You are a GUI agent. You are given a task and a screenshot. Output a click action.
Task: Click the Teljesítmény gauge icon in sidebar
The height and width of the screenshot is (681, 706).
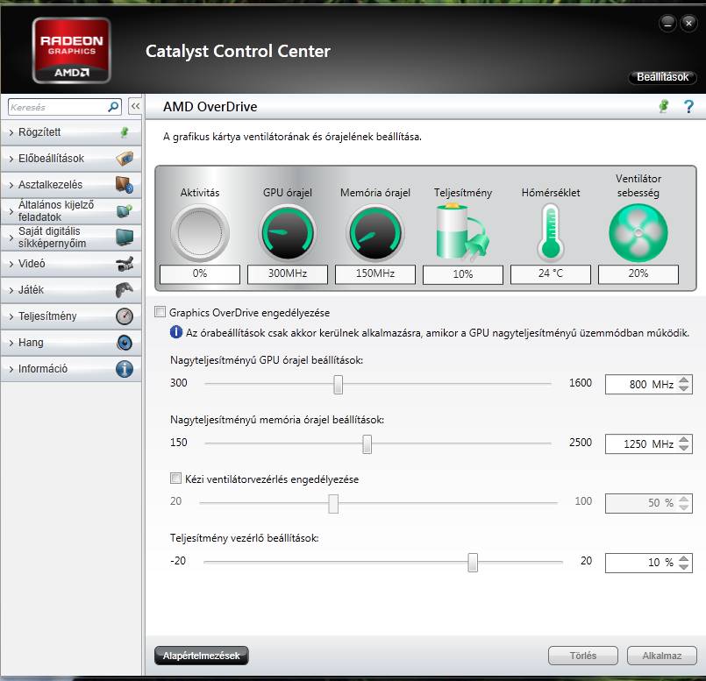click(125, 316)
